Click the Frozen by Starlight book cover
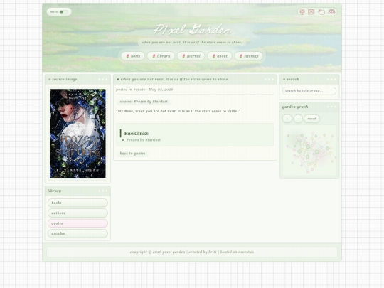This screenshot has width=384, height=288. click(x=78, y=134)
